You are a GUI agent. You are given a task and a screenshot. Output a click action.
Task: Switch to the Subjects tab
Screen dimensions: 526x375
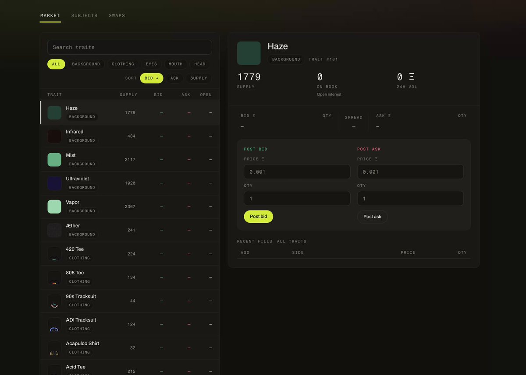[x=85, y=16]
